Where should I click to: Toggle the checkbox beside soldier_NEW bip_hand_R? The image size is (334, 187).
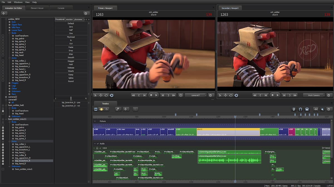pyautogui.click(x=3, y=80)
